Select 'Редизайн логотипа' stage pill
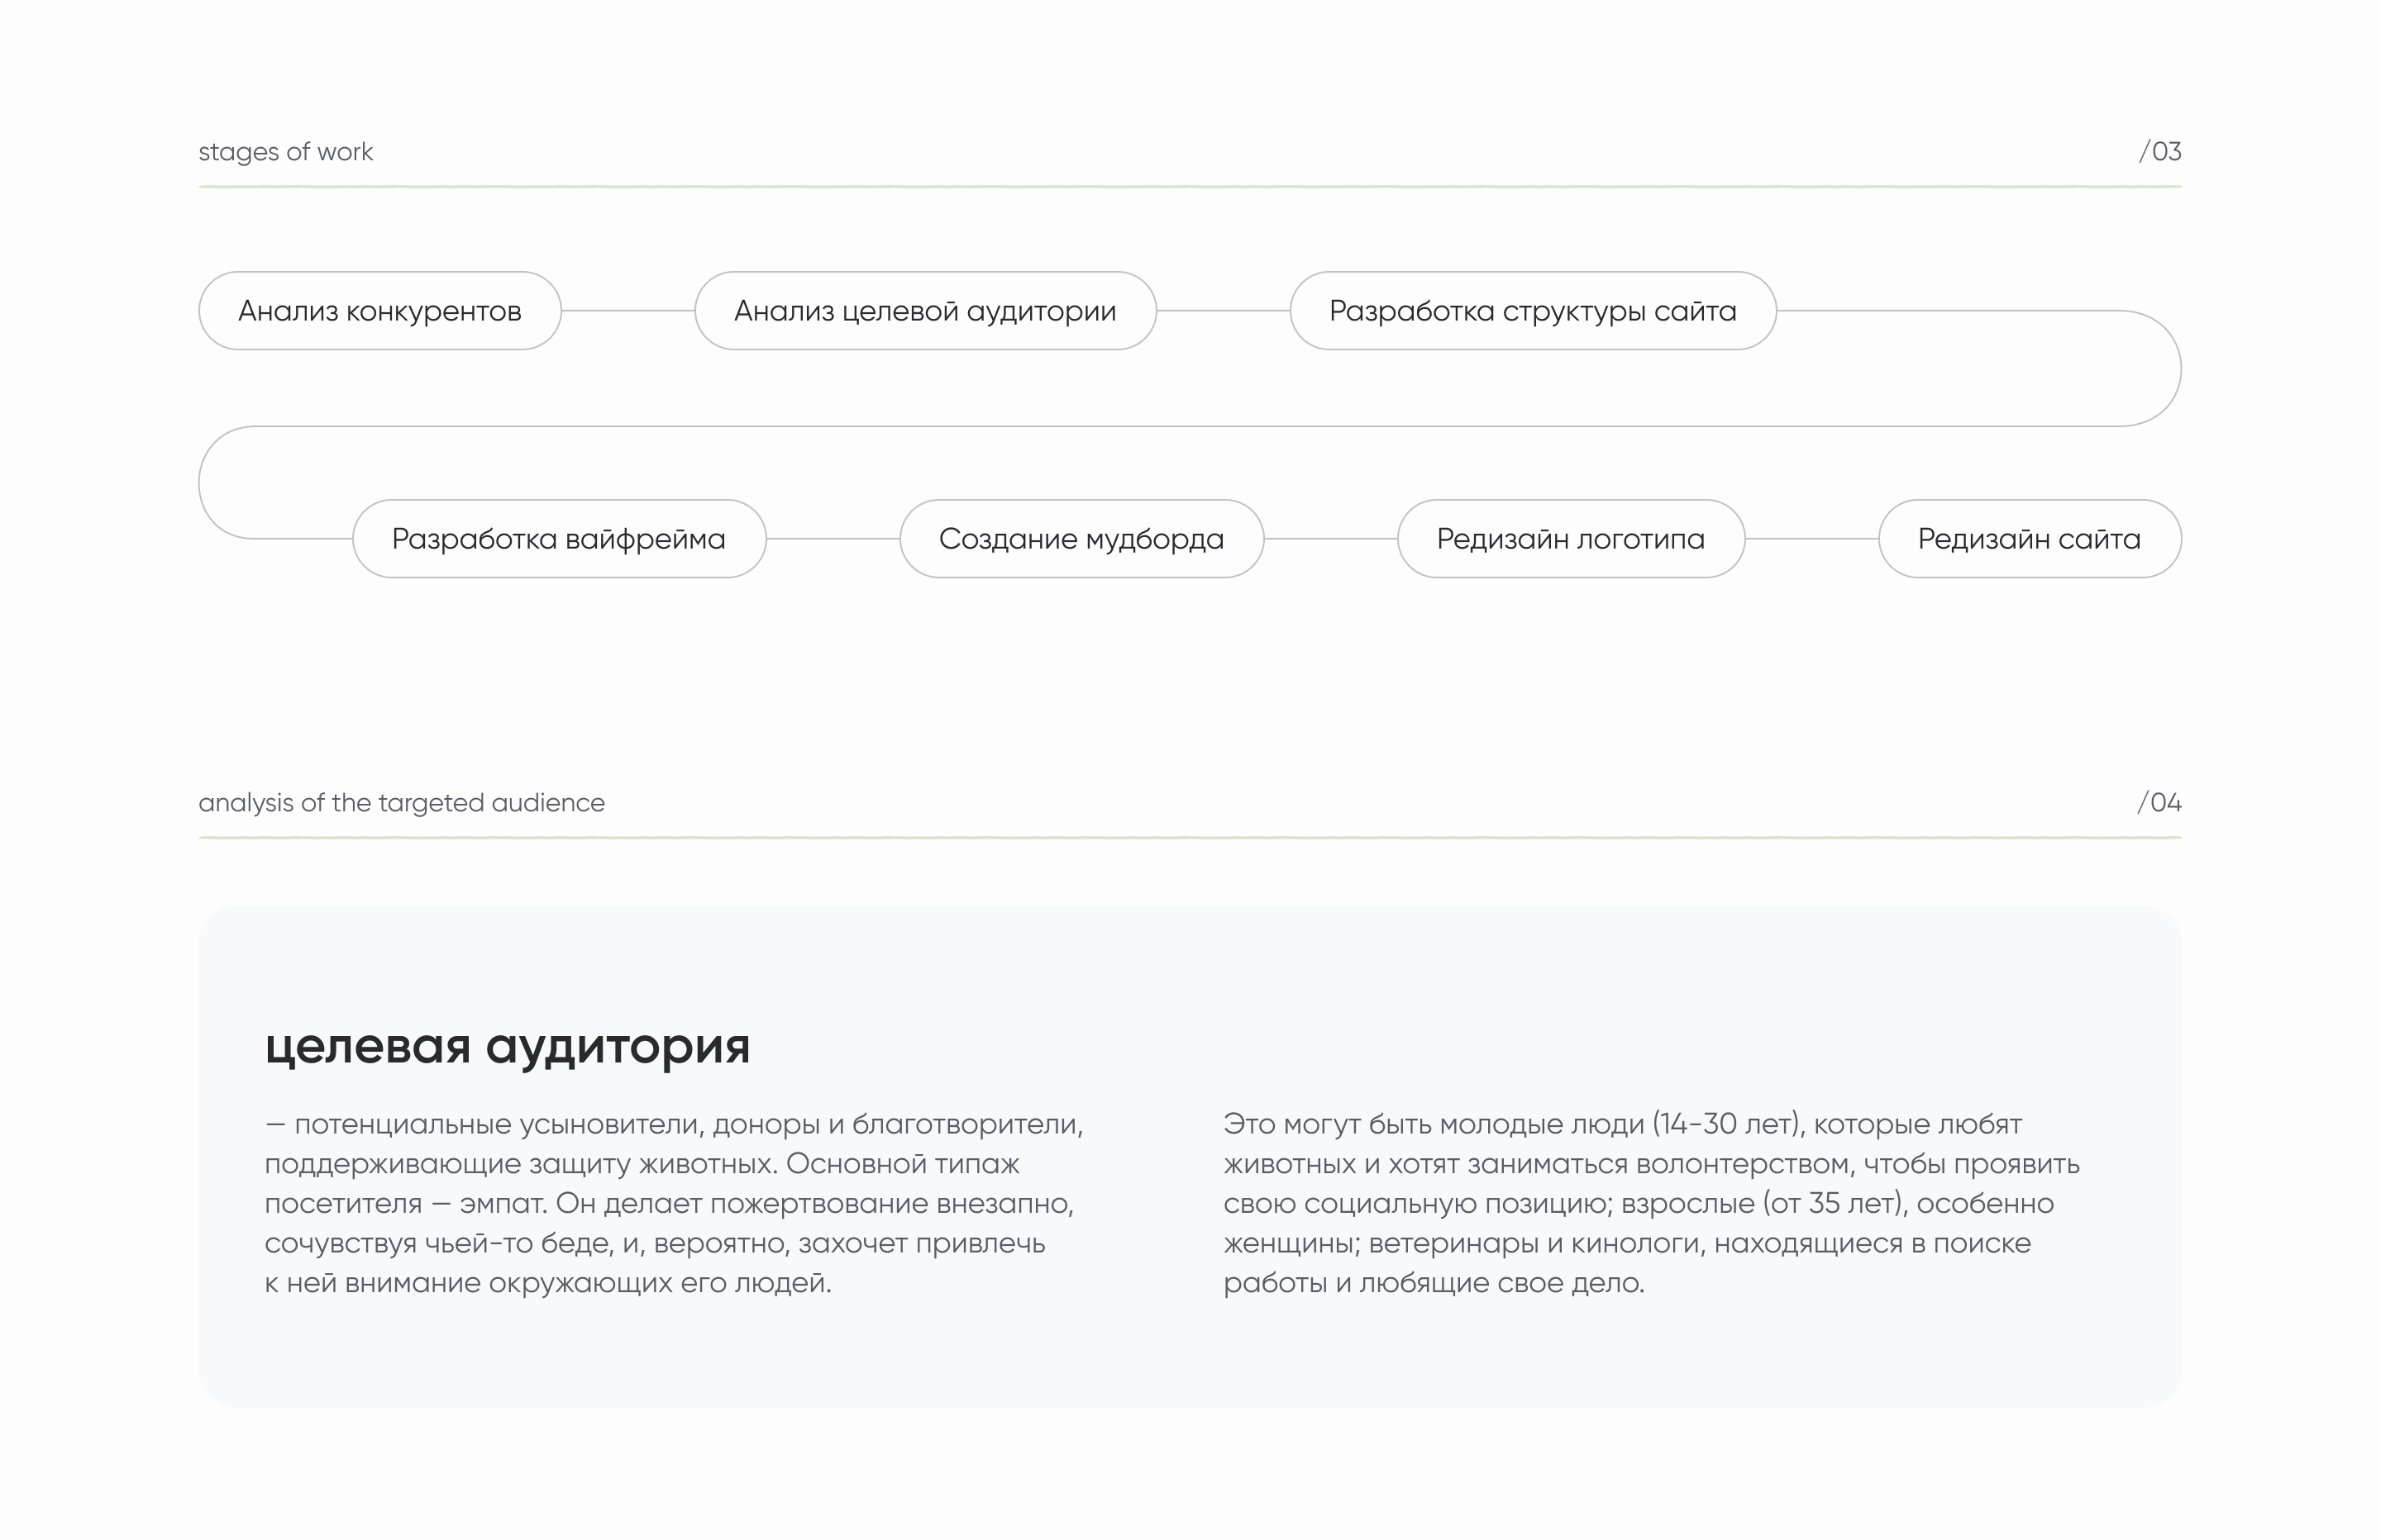Image resolution: width=2381 pixels, height=1540 pixels. pos(1570,539)
